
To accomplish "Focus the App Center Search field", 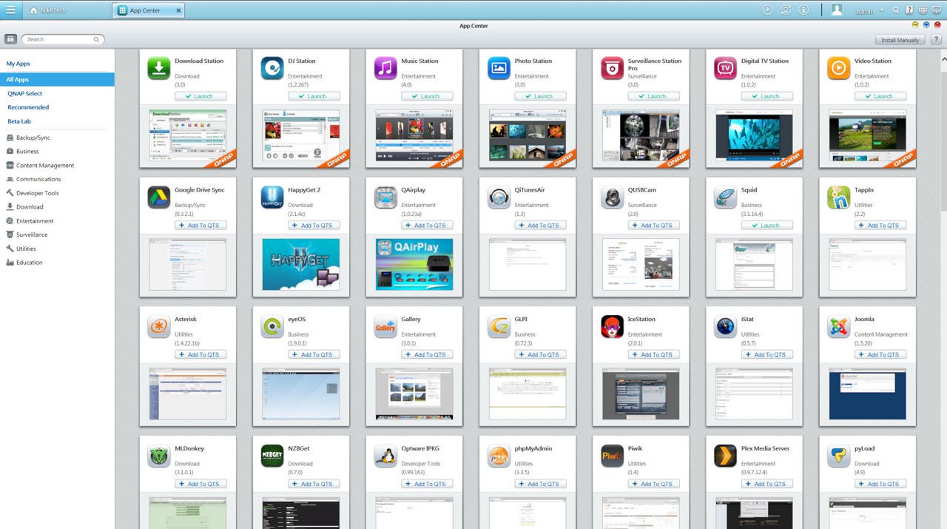I will [63, 39].
